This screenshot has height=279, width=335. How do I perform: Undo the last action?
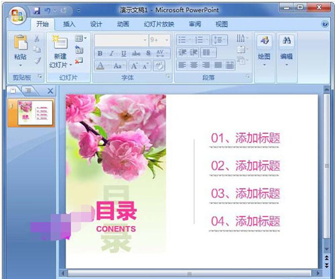click(48, 11)
